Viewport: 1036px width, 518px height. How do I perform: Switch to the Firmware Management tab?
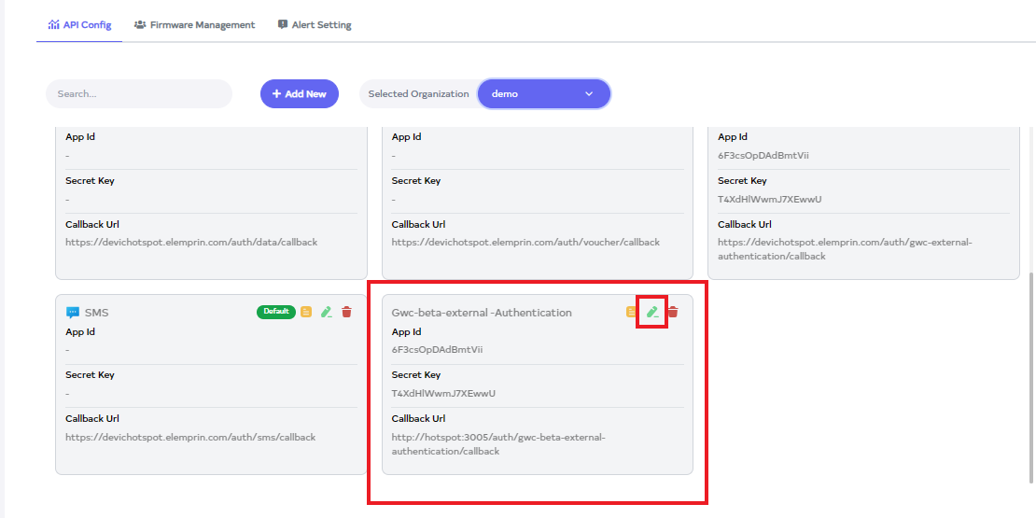point(194,25)
